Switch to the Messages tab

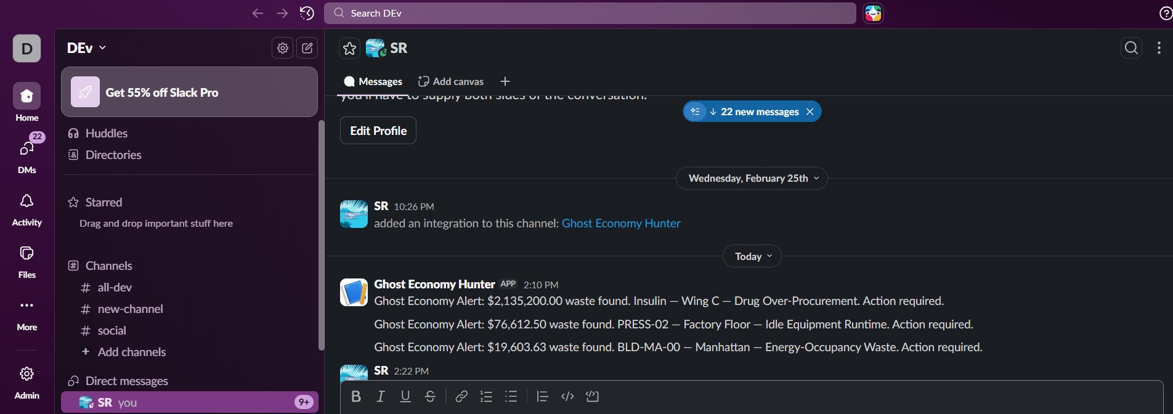pyautogui.click(x=373, y=81)
